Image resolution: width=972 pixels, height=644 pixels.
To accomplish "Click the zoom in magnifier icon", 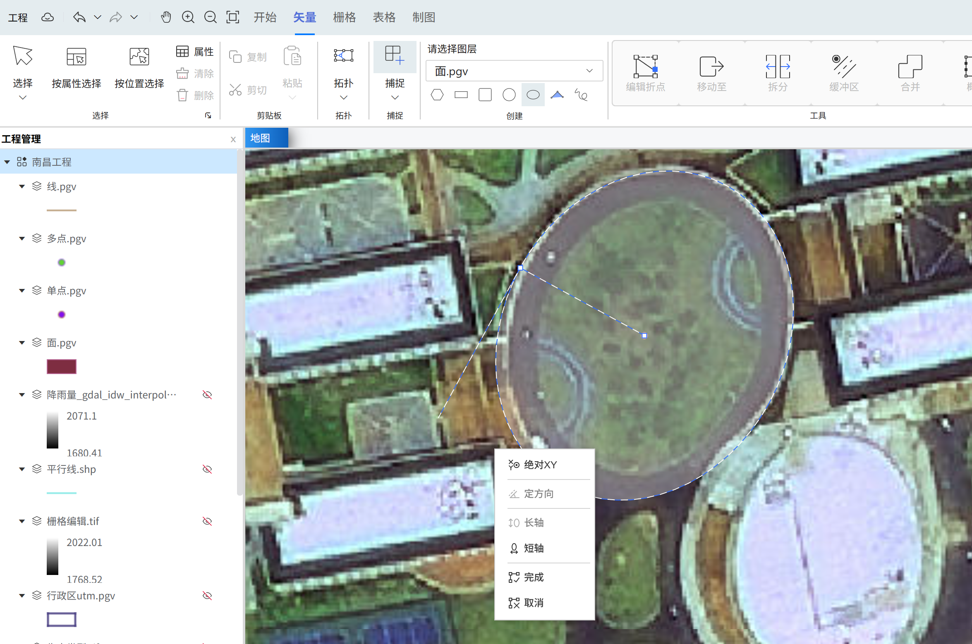I will 188,17.
